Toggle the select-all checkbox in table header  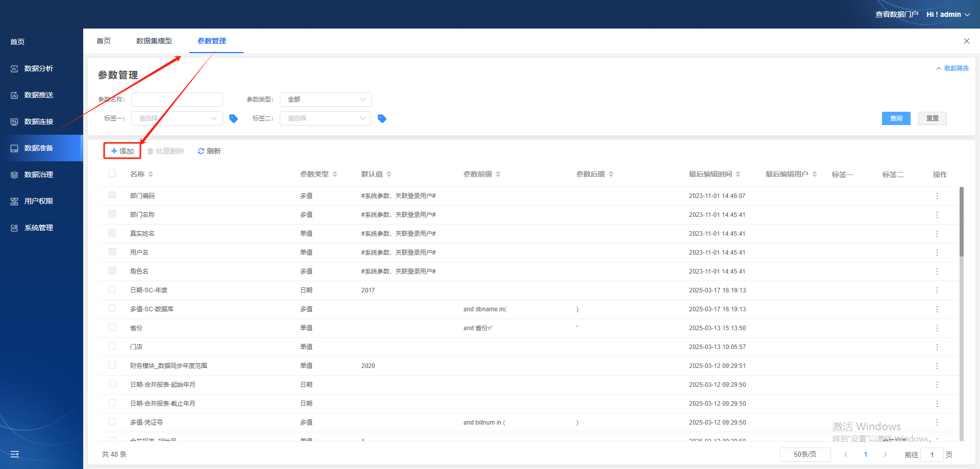point(112,174)
